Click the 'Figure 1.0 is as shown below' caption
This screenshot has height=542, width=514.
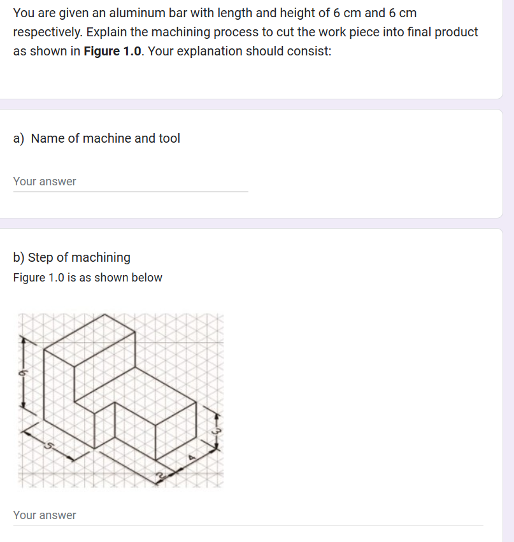pyautogui.click(x=88, y=278)
